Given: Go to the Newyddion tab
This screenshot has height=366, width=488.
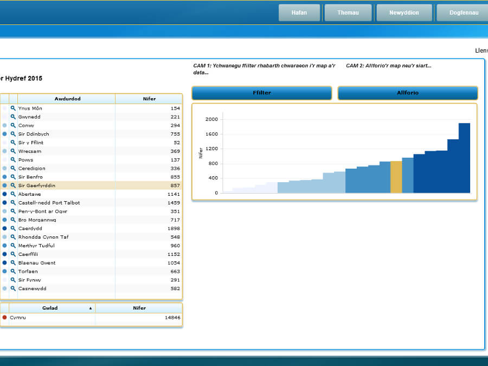Looking at the screenshot, I should pyautogui.click(x=404, y=13).
